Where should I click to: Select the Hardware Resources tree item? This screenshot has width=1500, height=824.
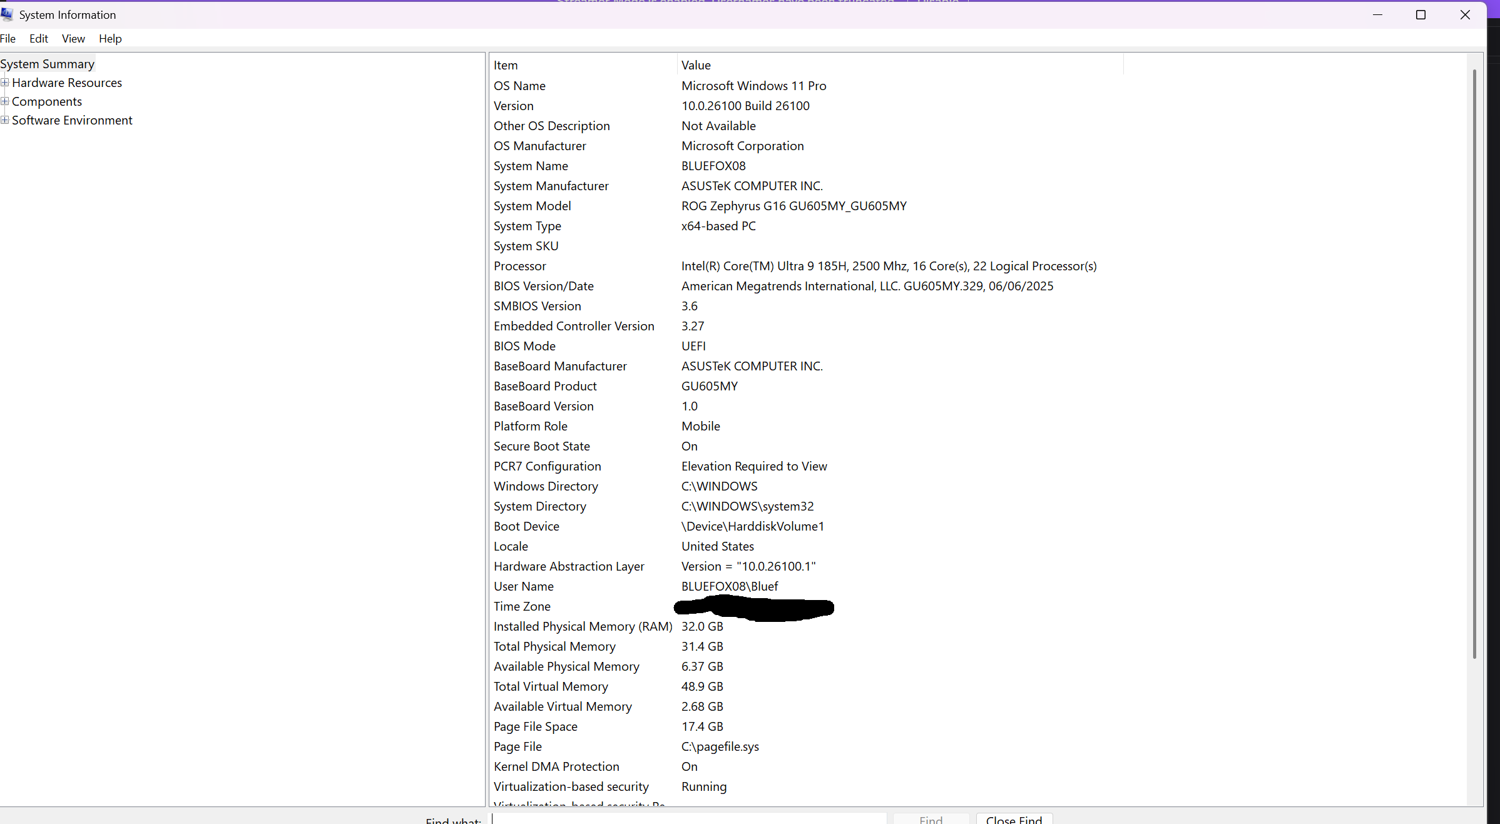(67, 83)
